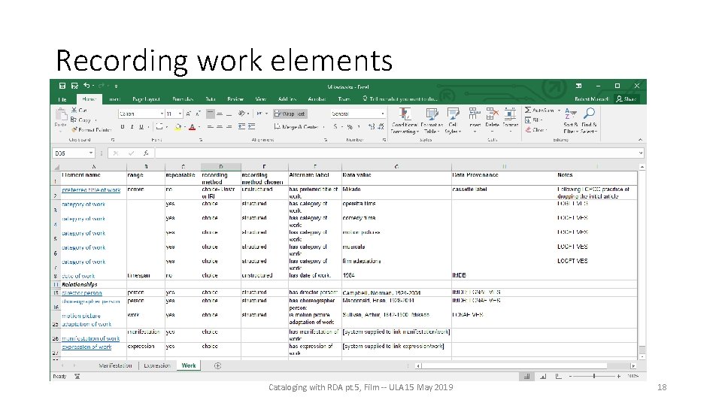Viewport: 722px width, 406px height.
Task: Click the horizontal scrollbar right arrow
Action: (633, 366)
